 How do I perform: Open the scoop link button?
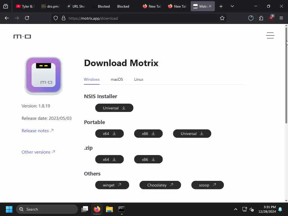tap(208, 185)
